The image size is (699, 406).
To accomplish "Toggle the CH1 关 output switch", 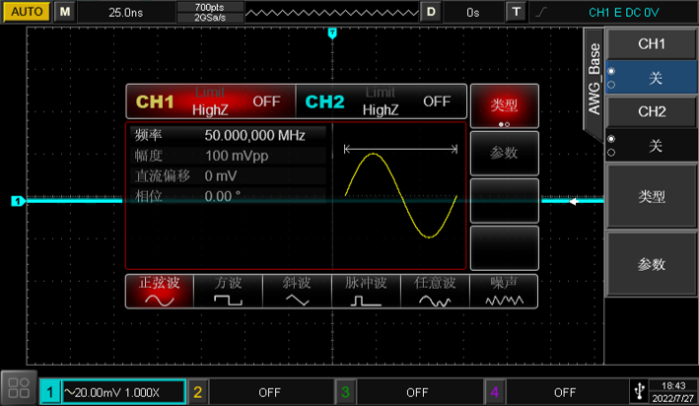I will pyautogui.click(x=652, y=78).
